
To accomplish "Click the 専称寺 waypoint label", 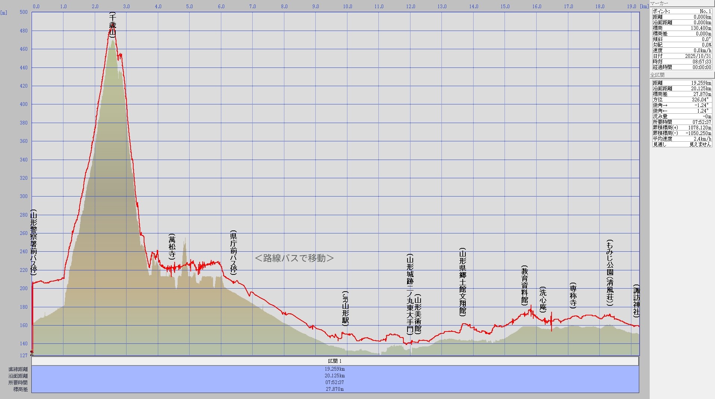I will pyautogui.click(x=573, y=295).
